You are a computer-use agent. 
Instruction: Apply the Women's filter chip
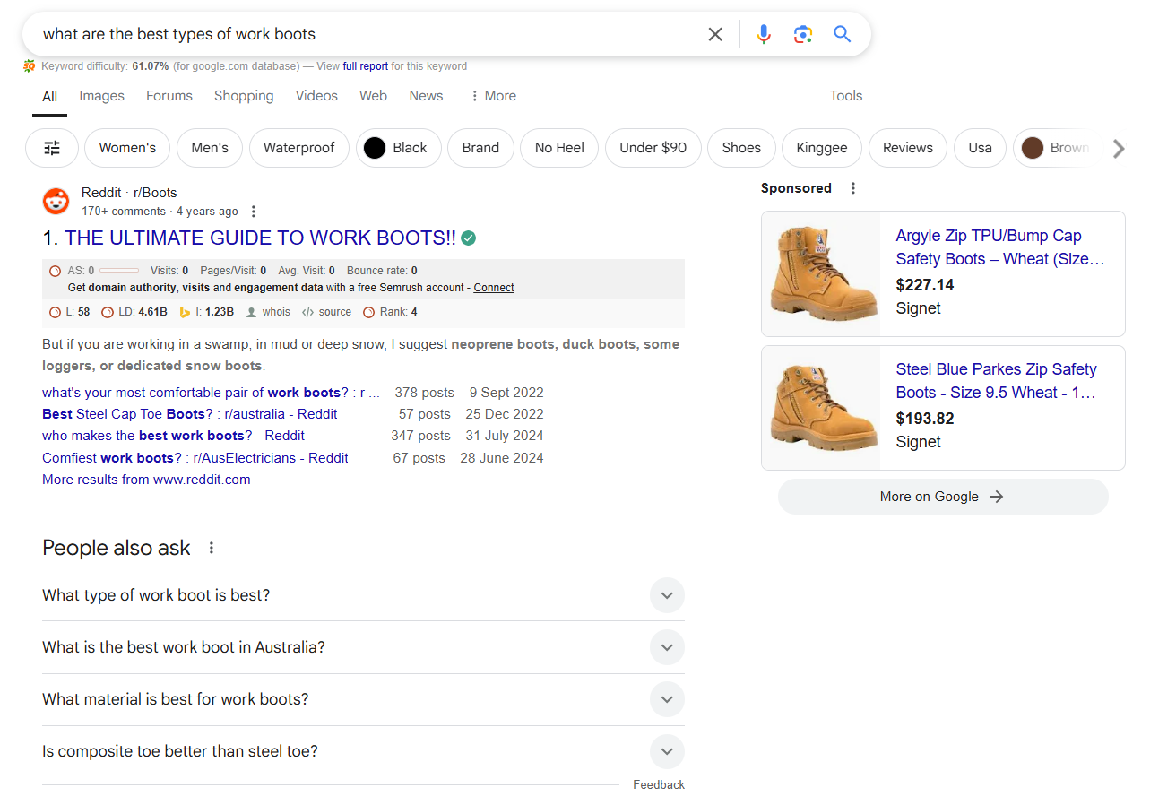coord(127,148)
